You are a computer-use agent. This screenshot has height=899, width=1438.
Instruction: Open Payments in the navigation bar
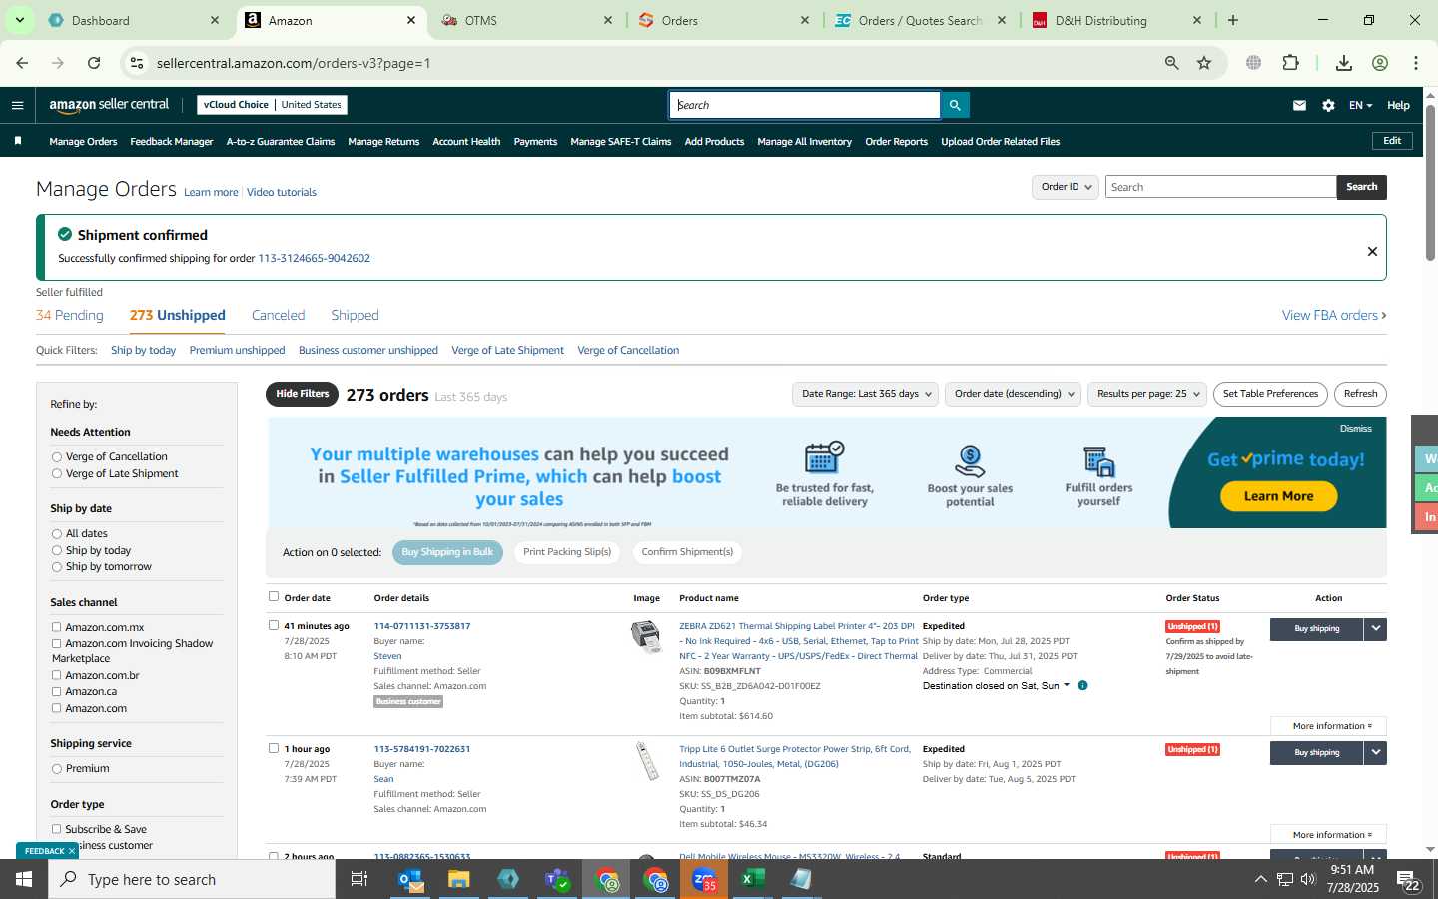click(535, 142)
